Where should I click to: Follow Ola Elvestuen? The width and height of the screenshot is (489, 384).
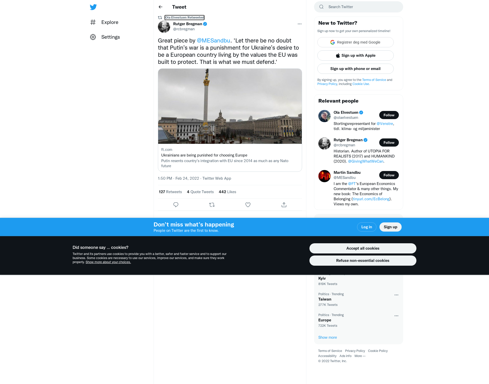tap(389, 115)
